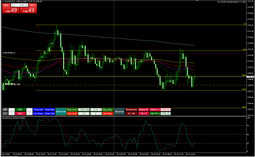The height and width of the screenshot is (157, 255).
Task: Click the red SELL dashboard button
Action: coord(20,113)
